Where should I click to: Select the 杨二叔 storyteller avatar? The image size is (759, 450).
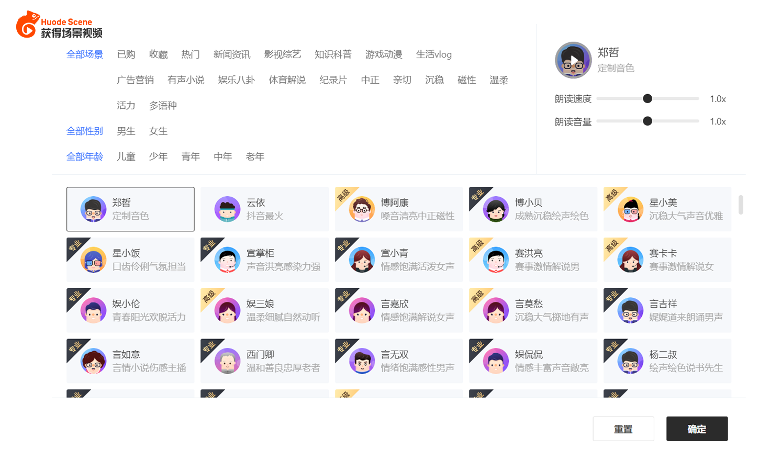[x=630, y=361]
